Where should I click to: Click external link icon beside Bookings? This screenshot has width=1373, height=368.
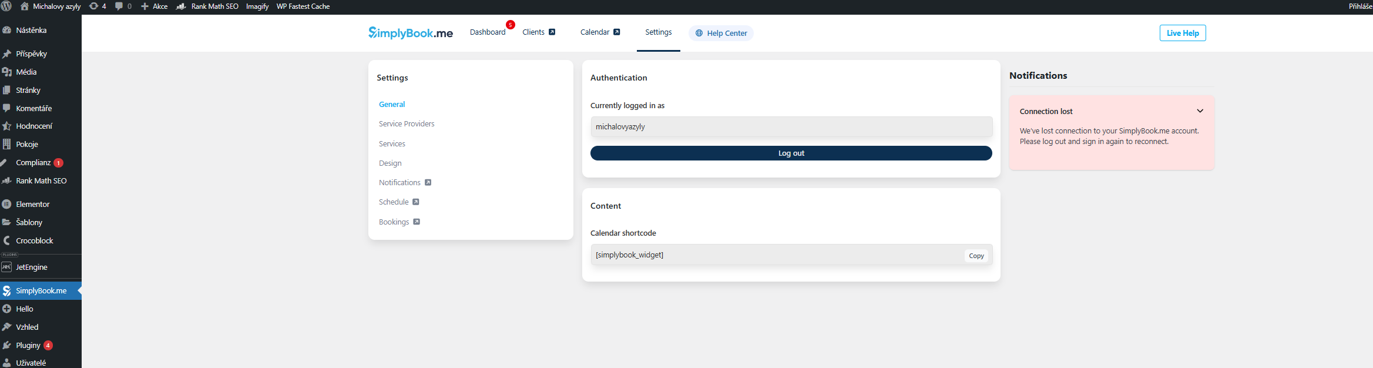coord(416,222)
